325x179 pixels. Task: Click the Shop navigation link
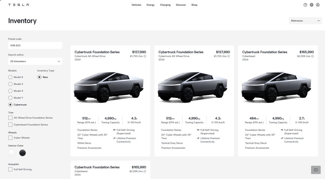[x=194, y=5]
